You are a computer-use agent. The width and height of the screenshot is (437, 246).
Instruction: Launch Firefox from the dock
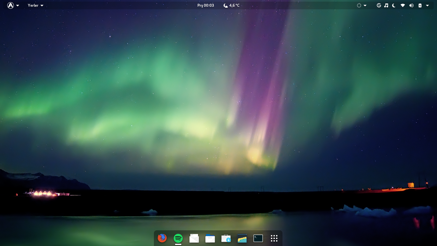click(162, 238)
